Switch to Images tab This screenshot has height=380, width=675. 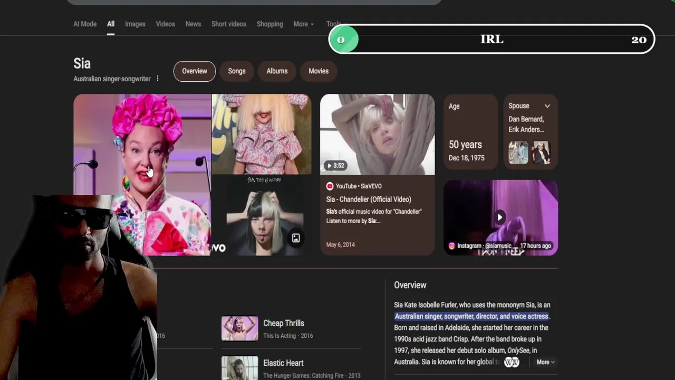[x=135, y=24]
